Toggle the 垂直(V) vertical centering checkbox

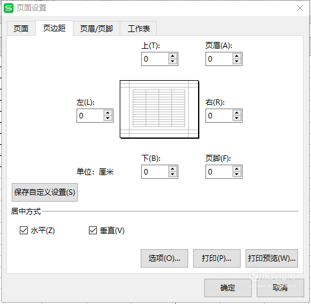93,230
